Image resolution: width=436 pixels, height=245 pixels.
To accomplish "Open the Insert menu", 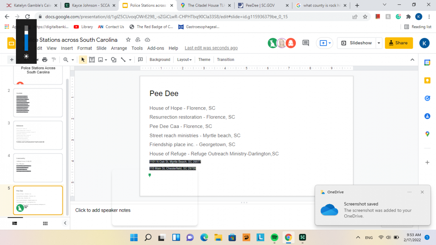I will pyautogui.click(x=67, y=48).
